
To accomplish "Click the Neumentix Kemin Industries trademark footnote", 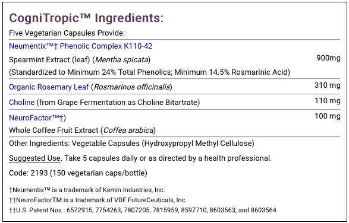I will [x=87, y=190].
